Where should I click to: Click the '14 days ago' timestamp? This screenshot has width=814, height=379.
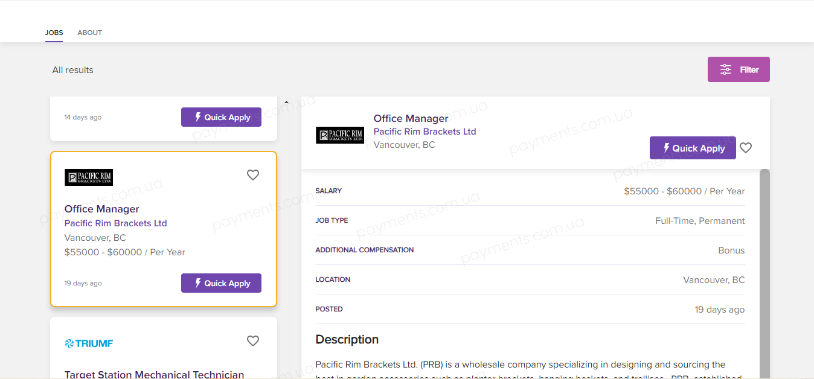pyautogui.click(x=83, y=117)
